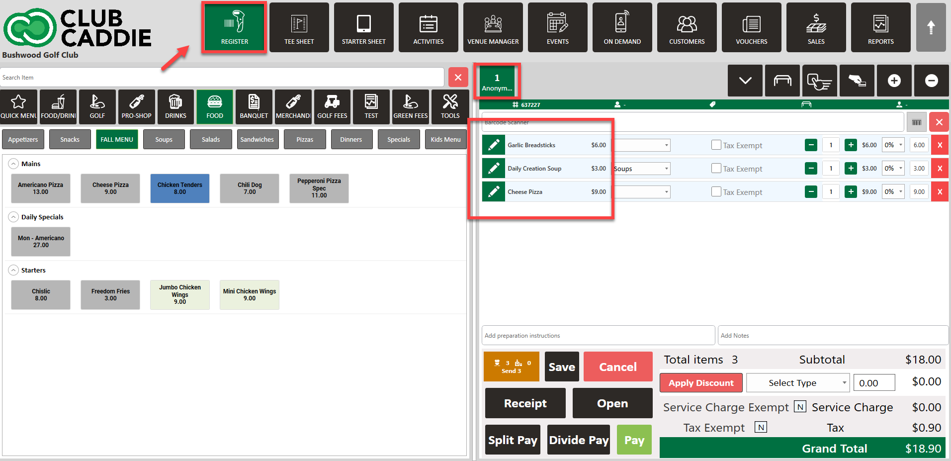The image size is (951, 461).
Task: Open Garlic Breadsticks discount percent dropdown
Action: [893, 145]
